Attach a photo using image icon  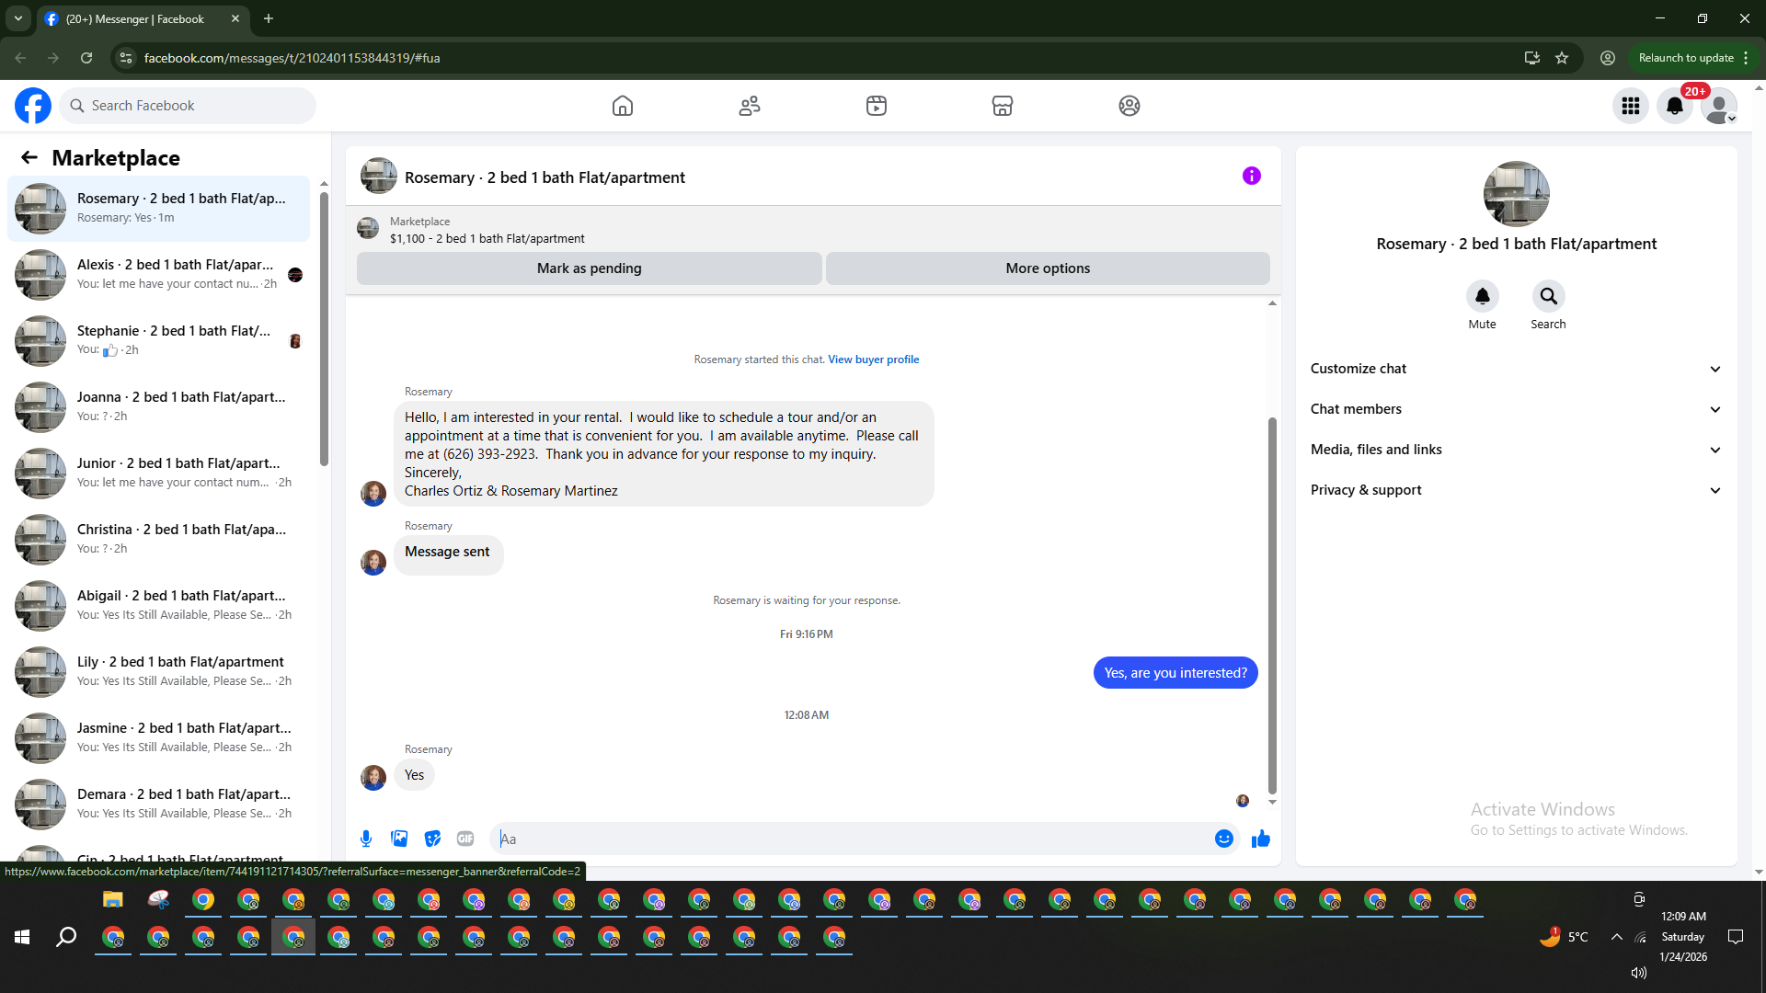(x=399, y=839)
